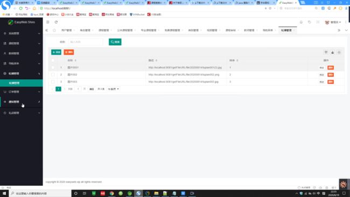Check the row for 图片0001

click(x=53, y=67)
